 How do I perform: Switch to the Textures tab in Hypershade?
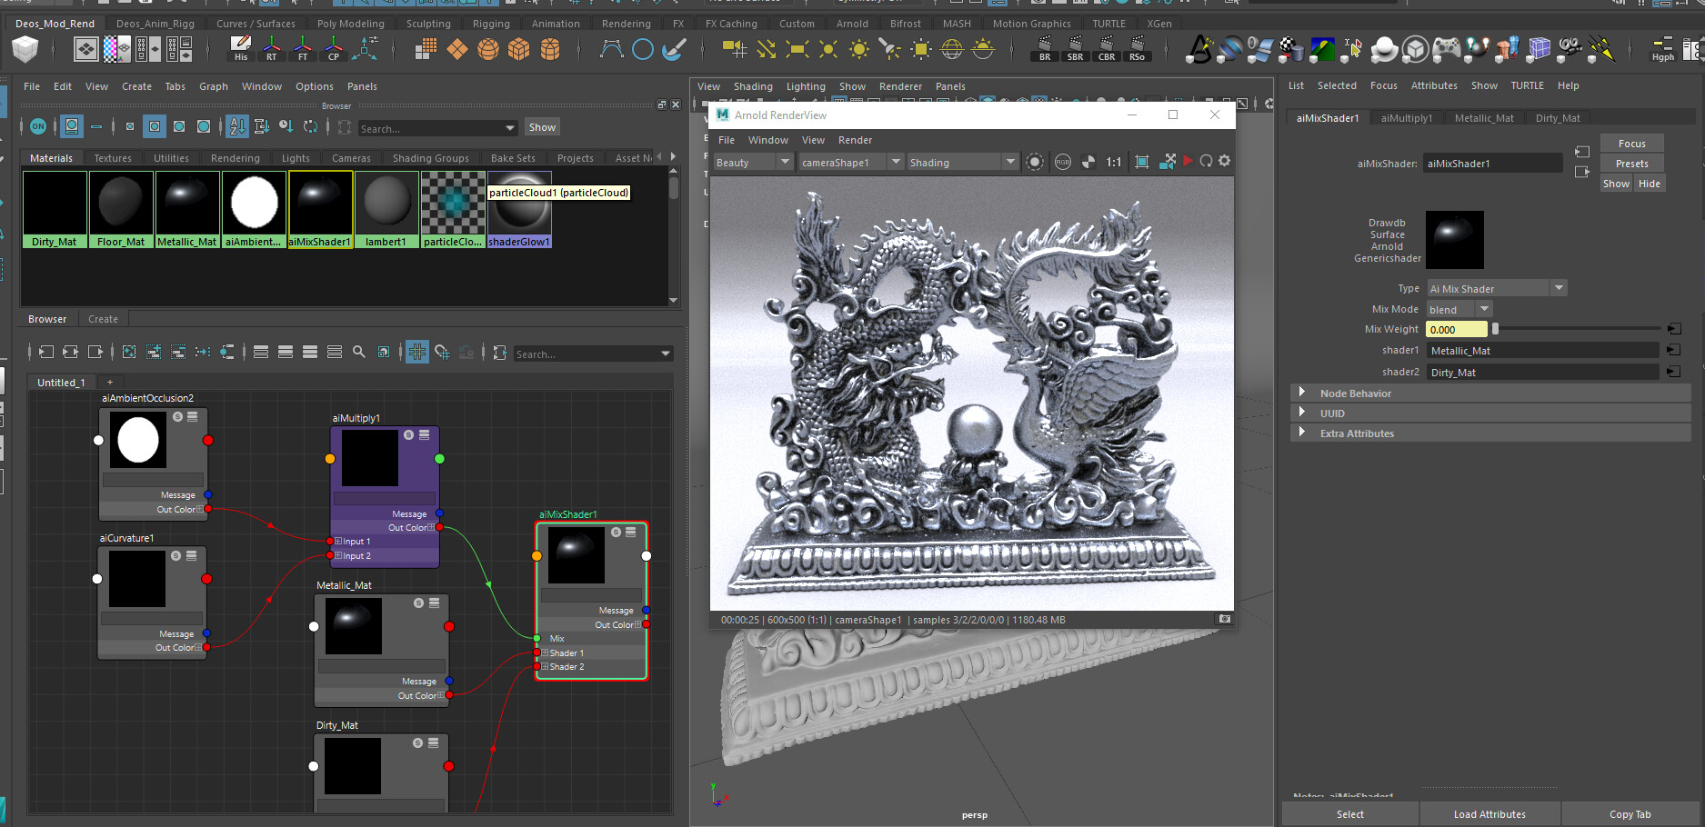pyautogui.click(x=113, y=157)
